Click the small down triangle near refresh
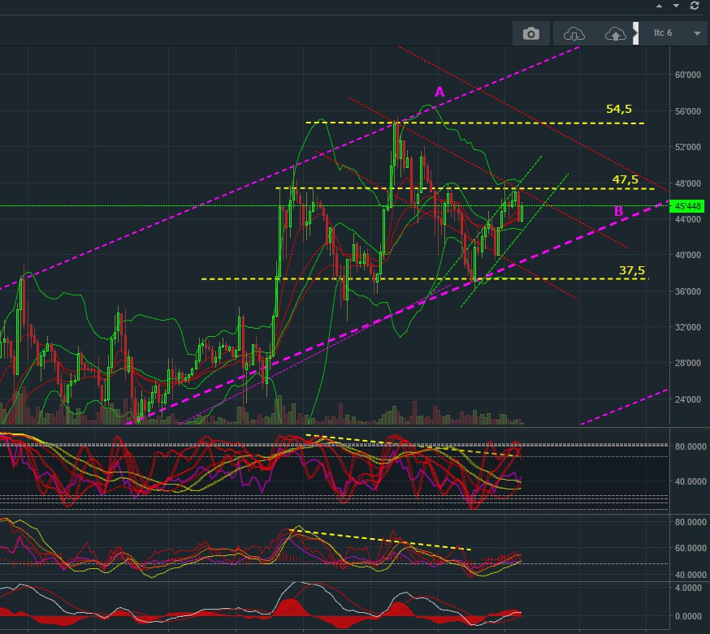 [676, 6]
